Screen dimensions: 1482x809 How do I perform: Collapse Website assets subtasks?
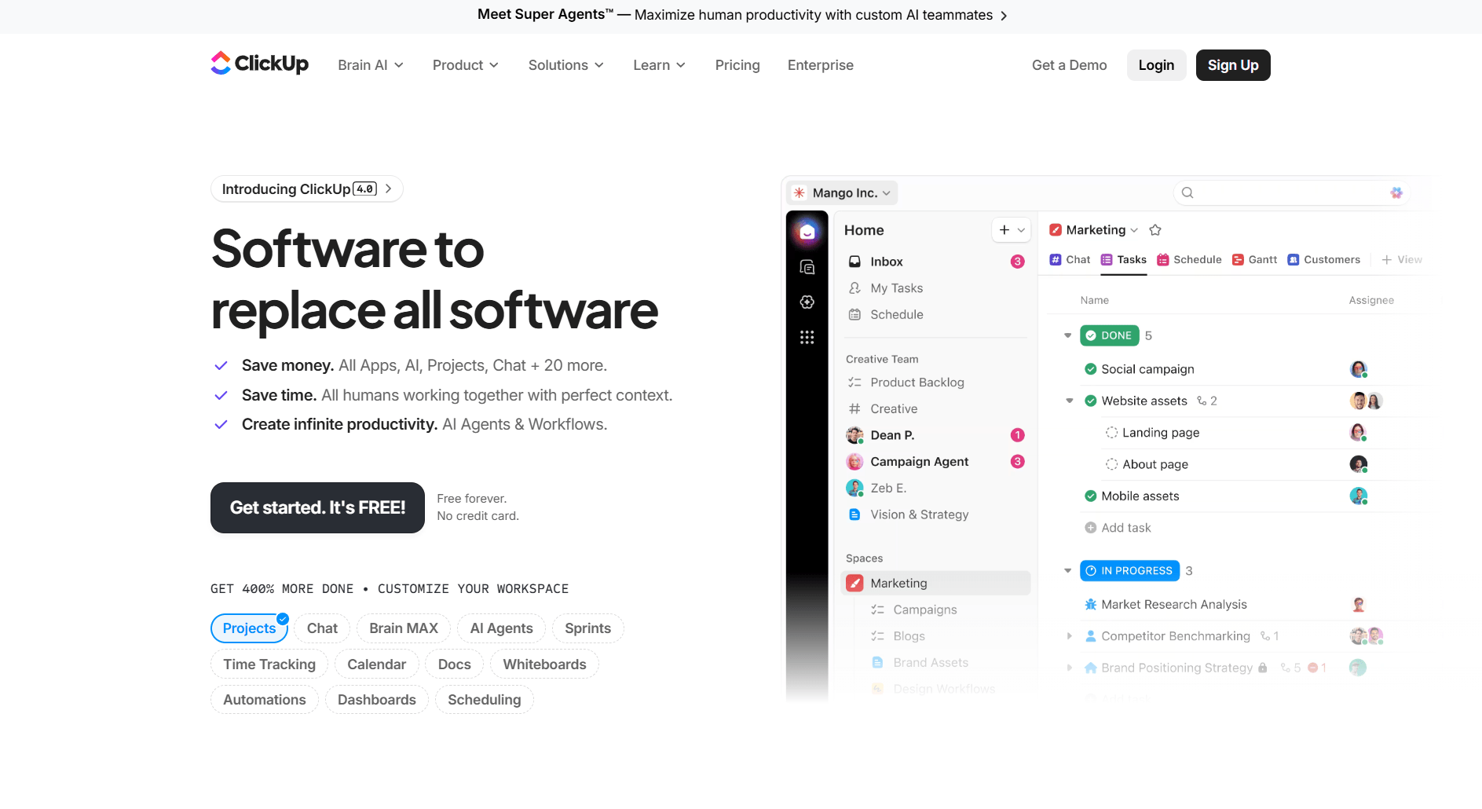pos(1069,401)
